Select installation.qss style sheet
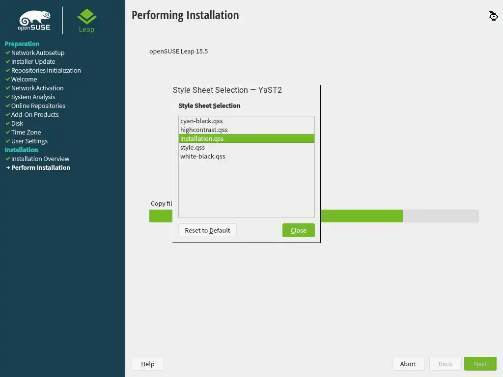Screen dimensions: 503x377 click(246, 138)
